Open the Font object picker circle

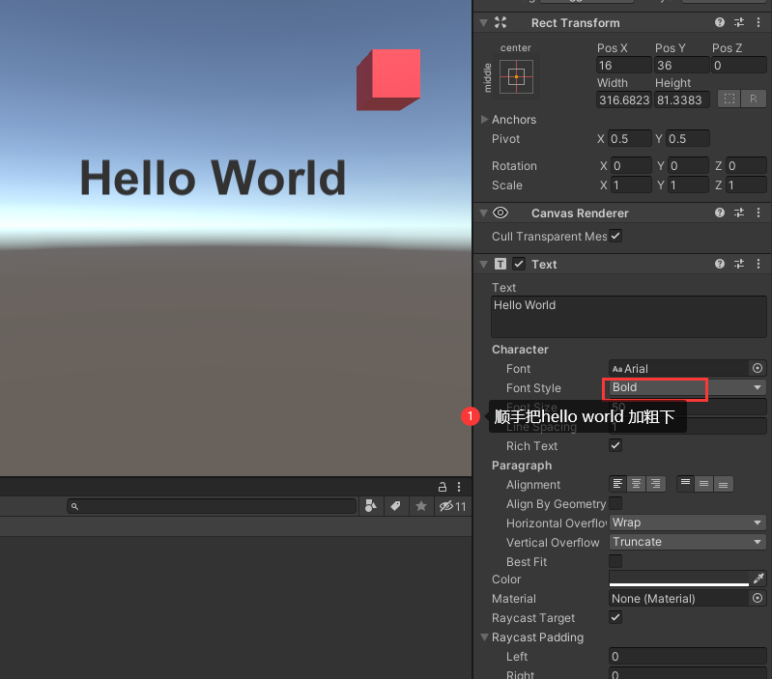pos(758,368)
